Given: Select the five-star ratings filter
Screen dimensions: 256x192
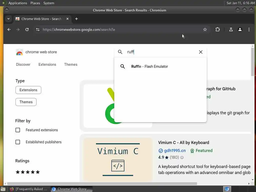Looking at the screenshot, I should 27,172.
